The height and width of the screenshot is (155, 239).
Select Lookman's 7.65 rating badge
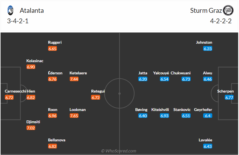(74, 116)
